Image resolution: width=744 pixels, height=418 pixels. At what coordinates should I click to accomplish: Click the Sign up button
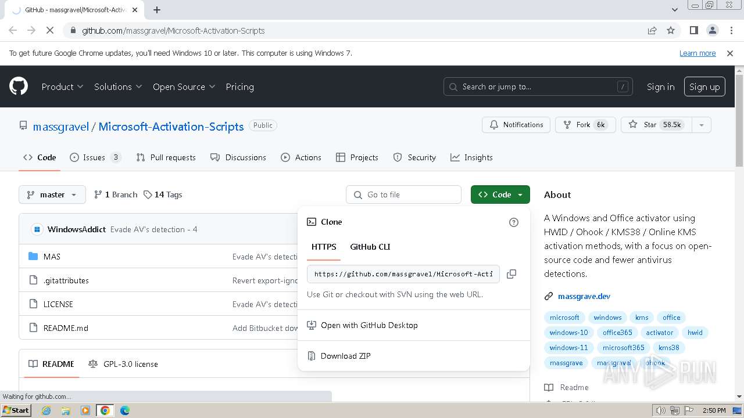coord(704,87)
